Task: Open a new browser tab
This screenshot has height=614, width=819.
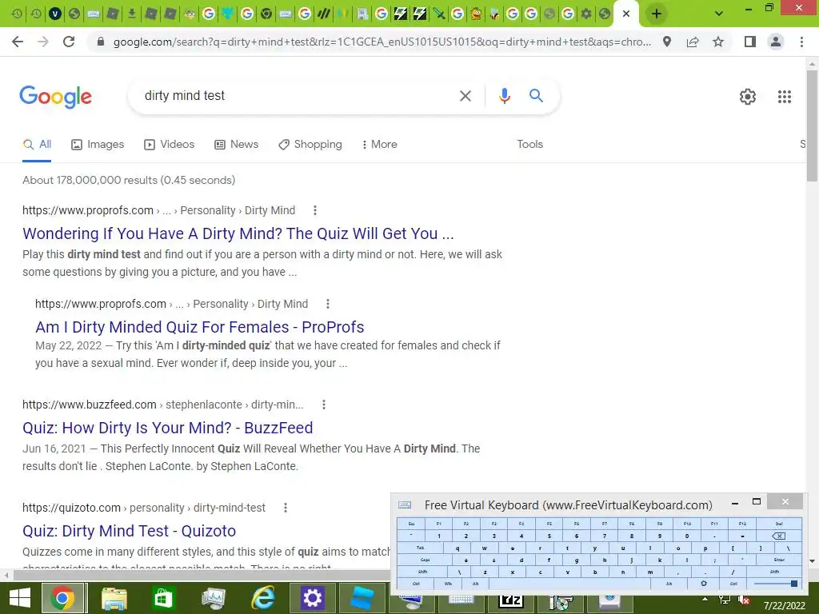Action: click(x=657, y=14)
